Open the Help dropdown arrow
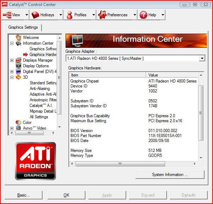 163,15
